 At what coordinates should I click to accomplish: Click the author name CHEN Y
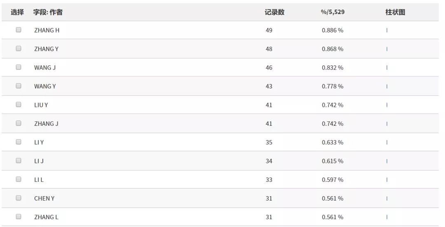point(44,198)
